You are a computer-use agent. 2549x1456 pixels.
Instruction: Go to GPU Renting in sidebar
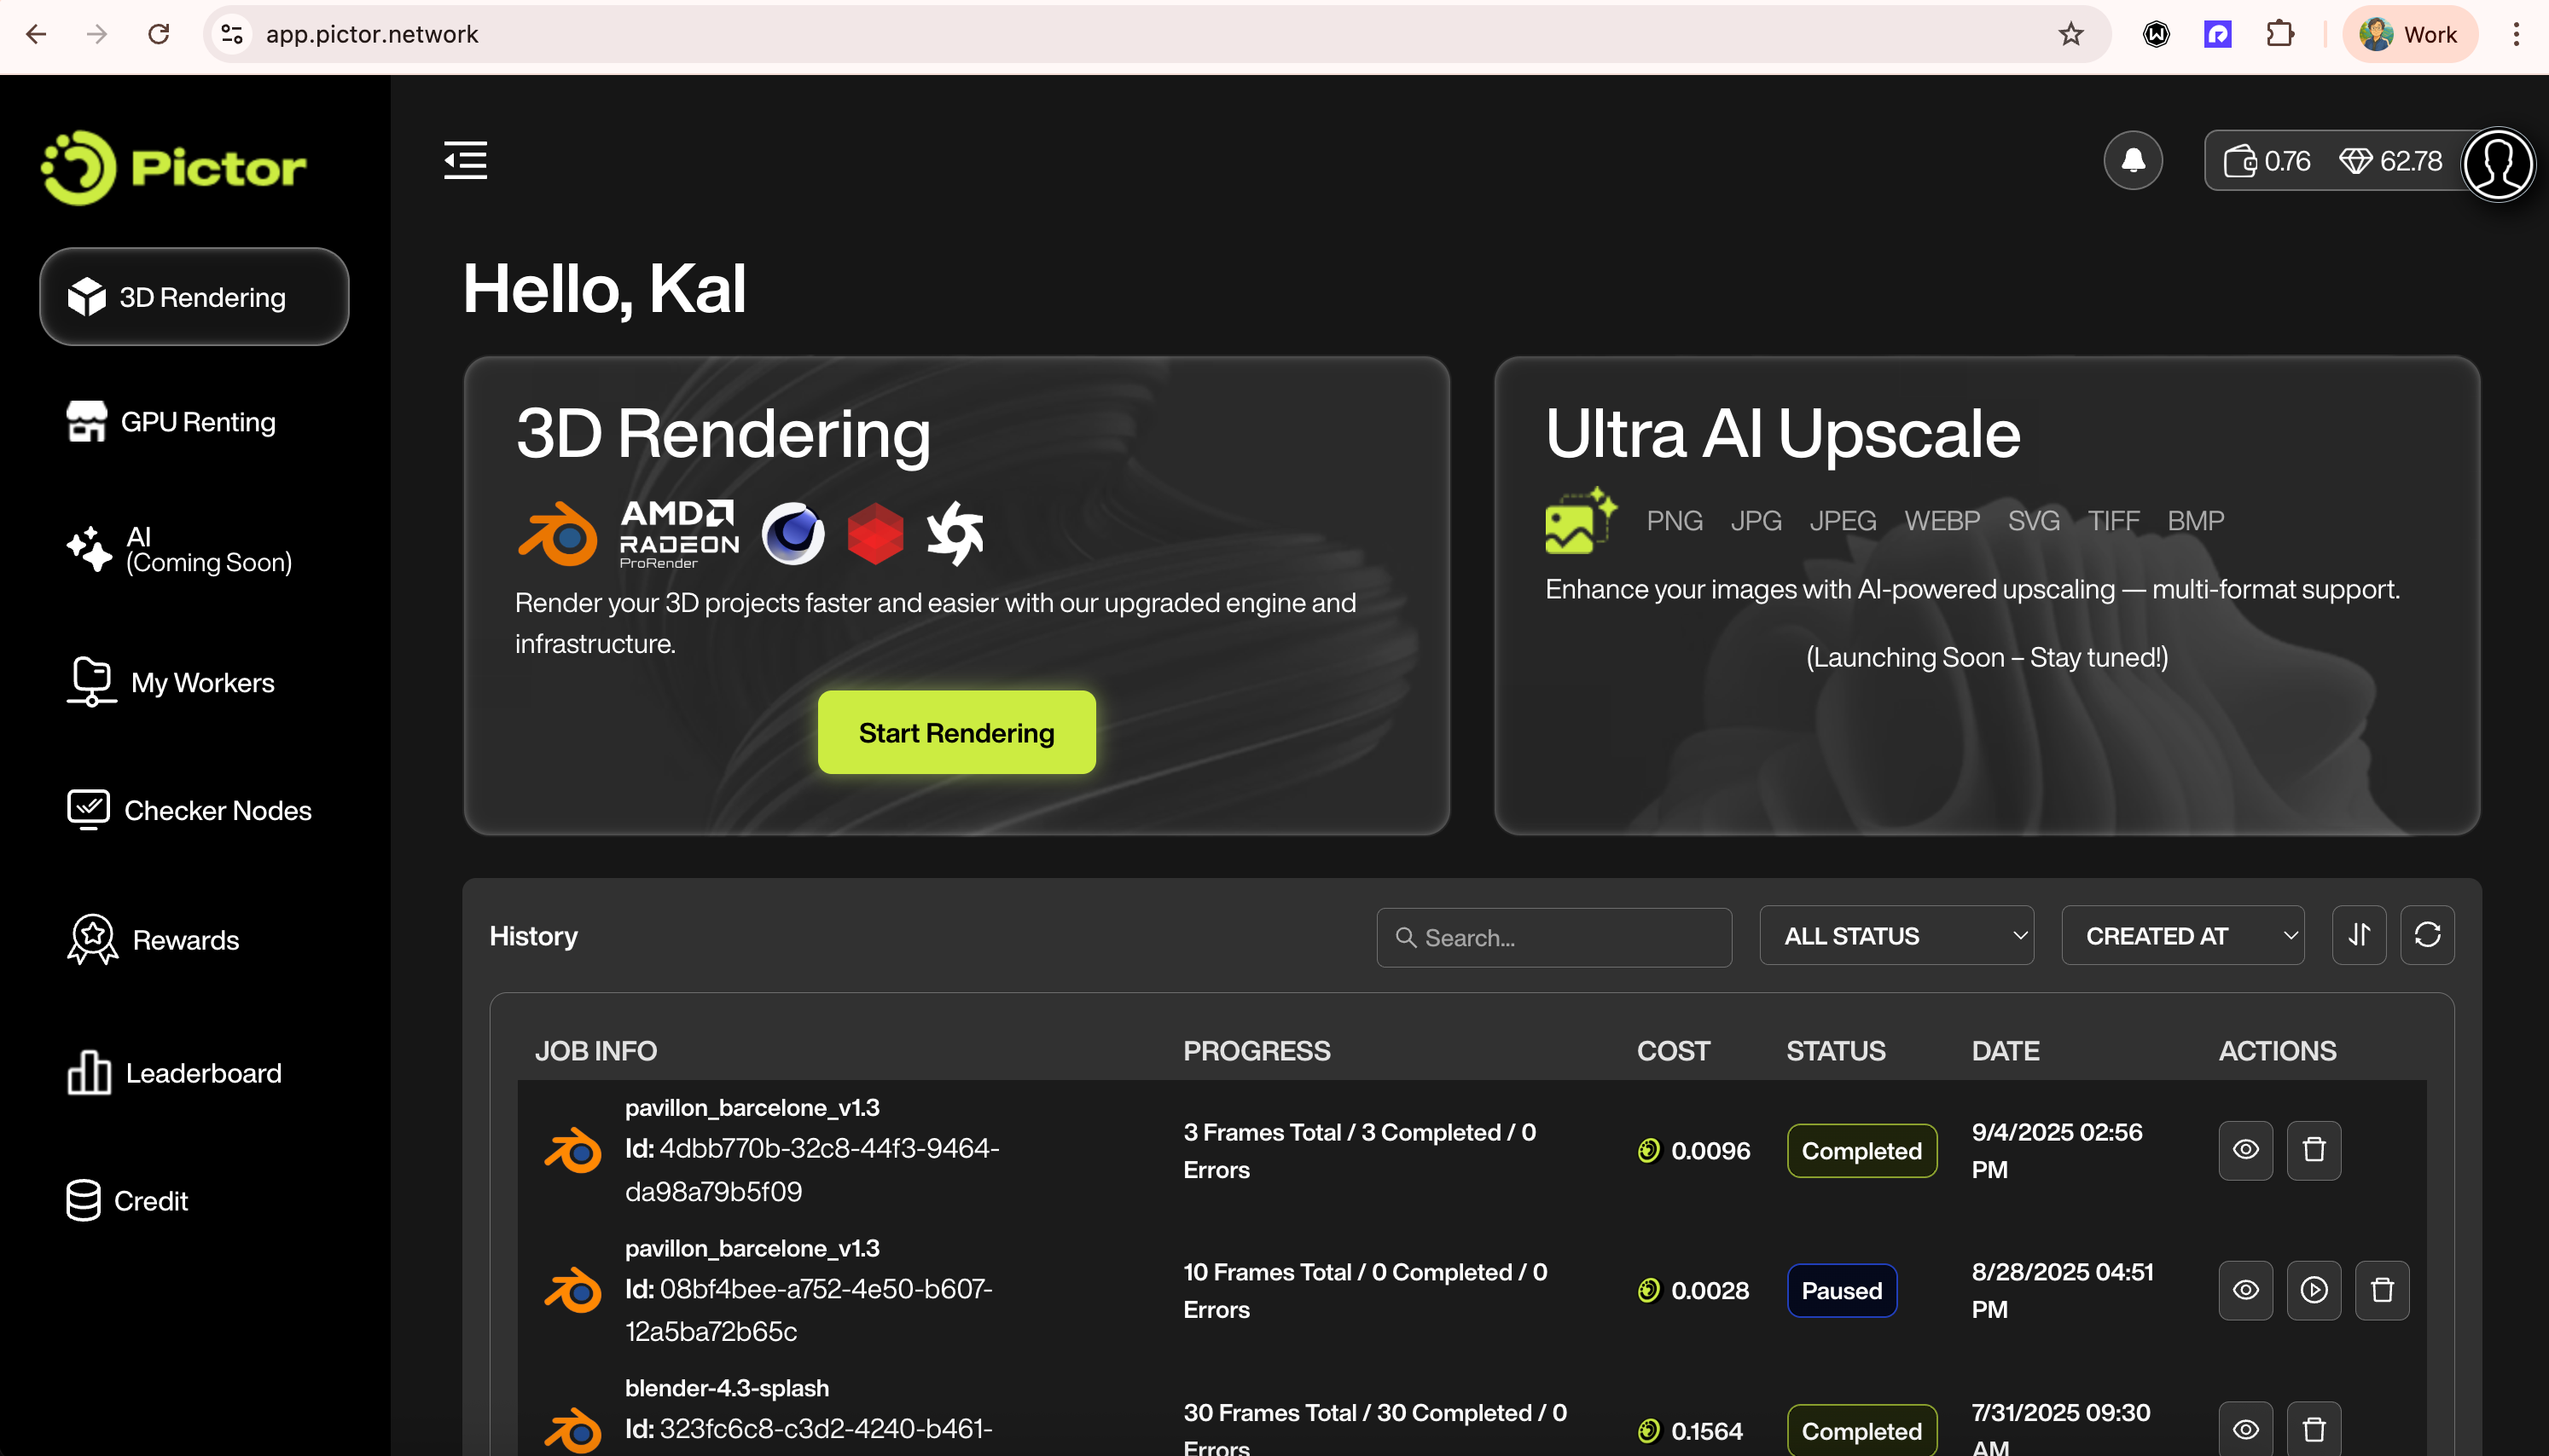click(x=197, y=422)
